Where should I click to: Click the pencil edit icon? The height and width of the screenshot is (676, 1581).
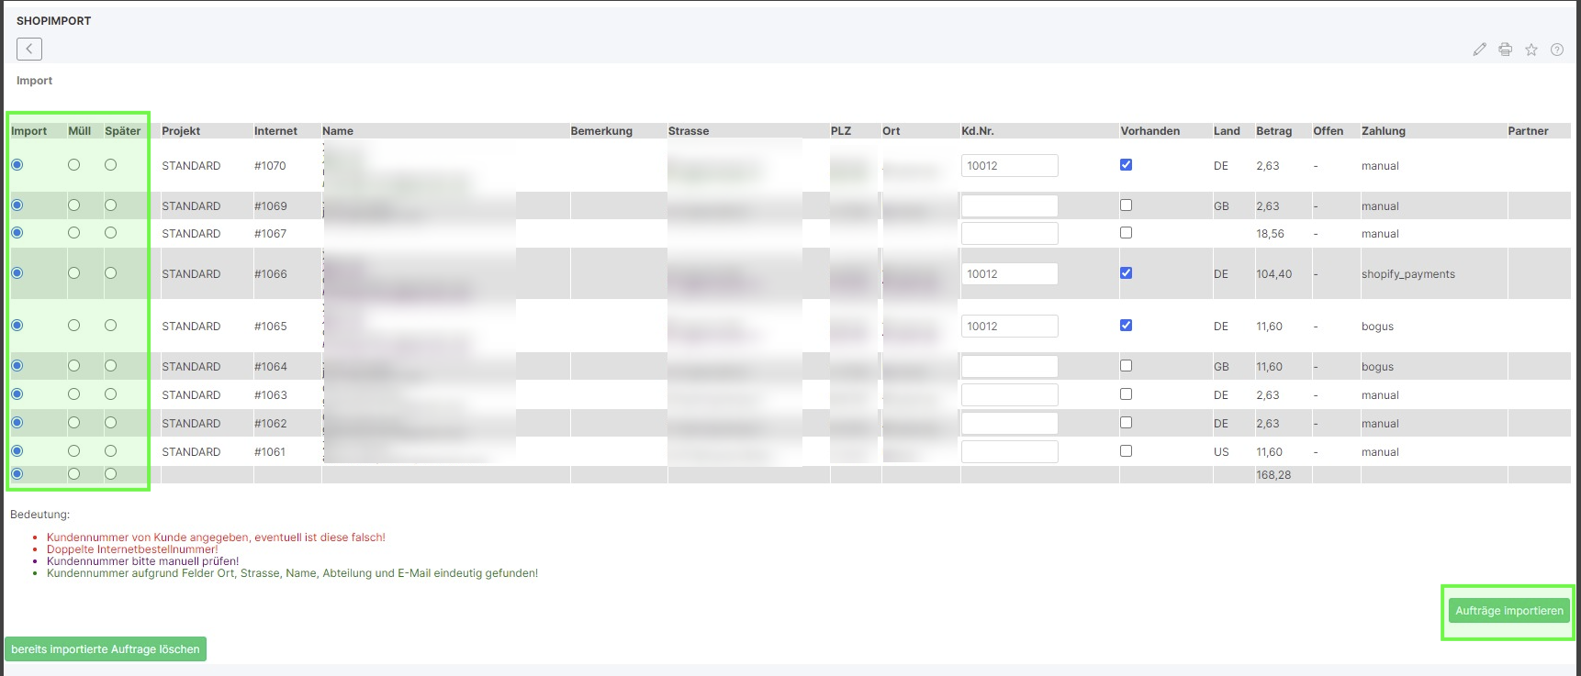[x=1479, y=50]
